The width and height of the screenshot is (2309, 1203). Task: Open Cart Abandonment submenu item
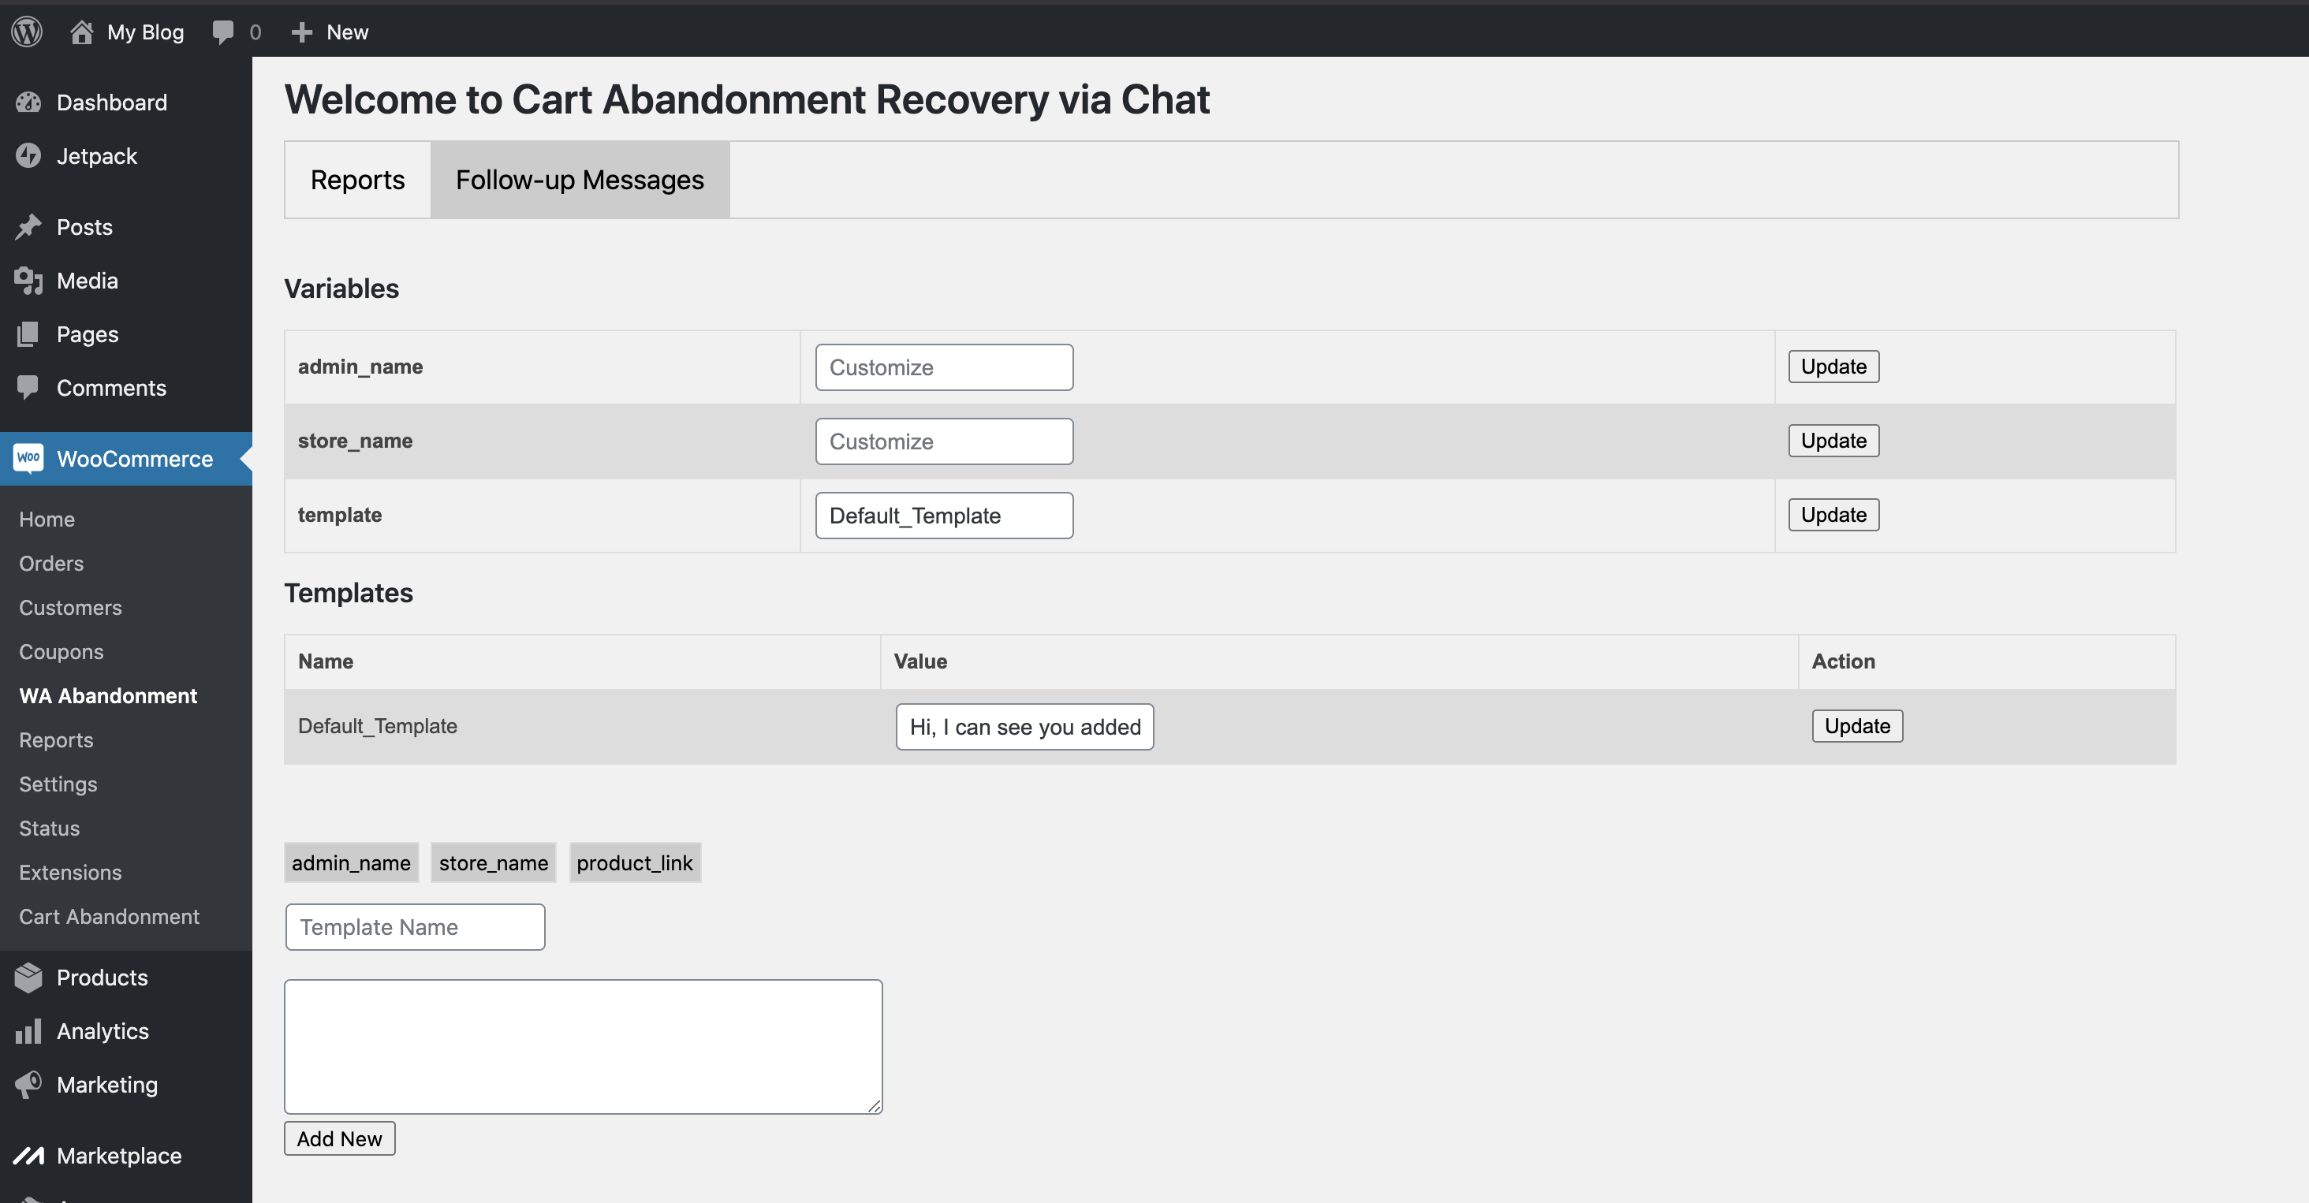point(109,916)
